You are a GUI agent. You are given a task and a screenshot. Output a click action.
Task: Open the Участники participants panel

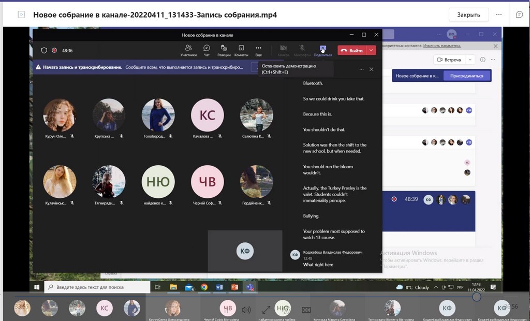[188, 50]
